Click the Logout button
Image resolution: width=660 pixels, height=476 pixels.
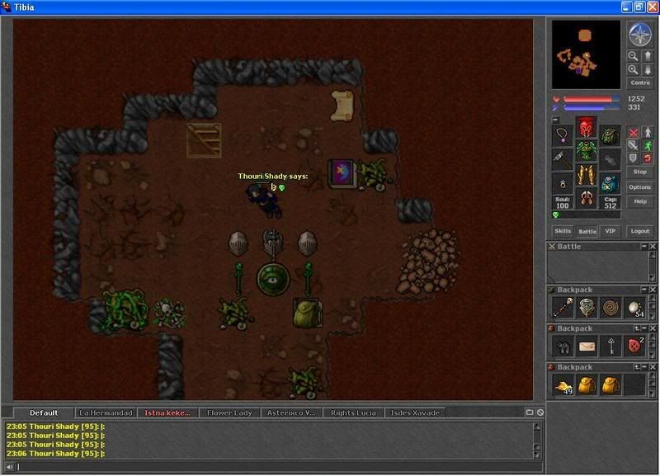click(640, 231)
